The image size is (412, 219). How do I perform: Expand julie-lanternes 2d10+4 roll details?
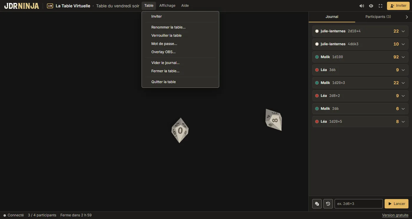pyautogui.click(x=403, y=31)
